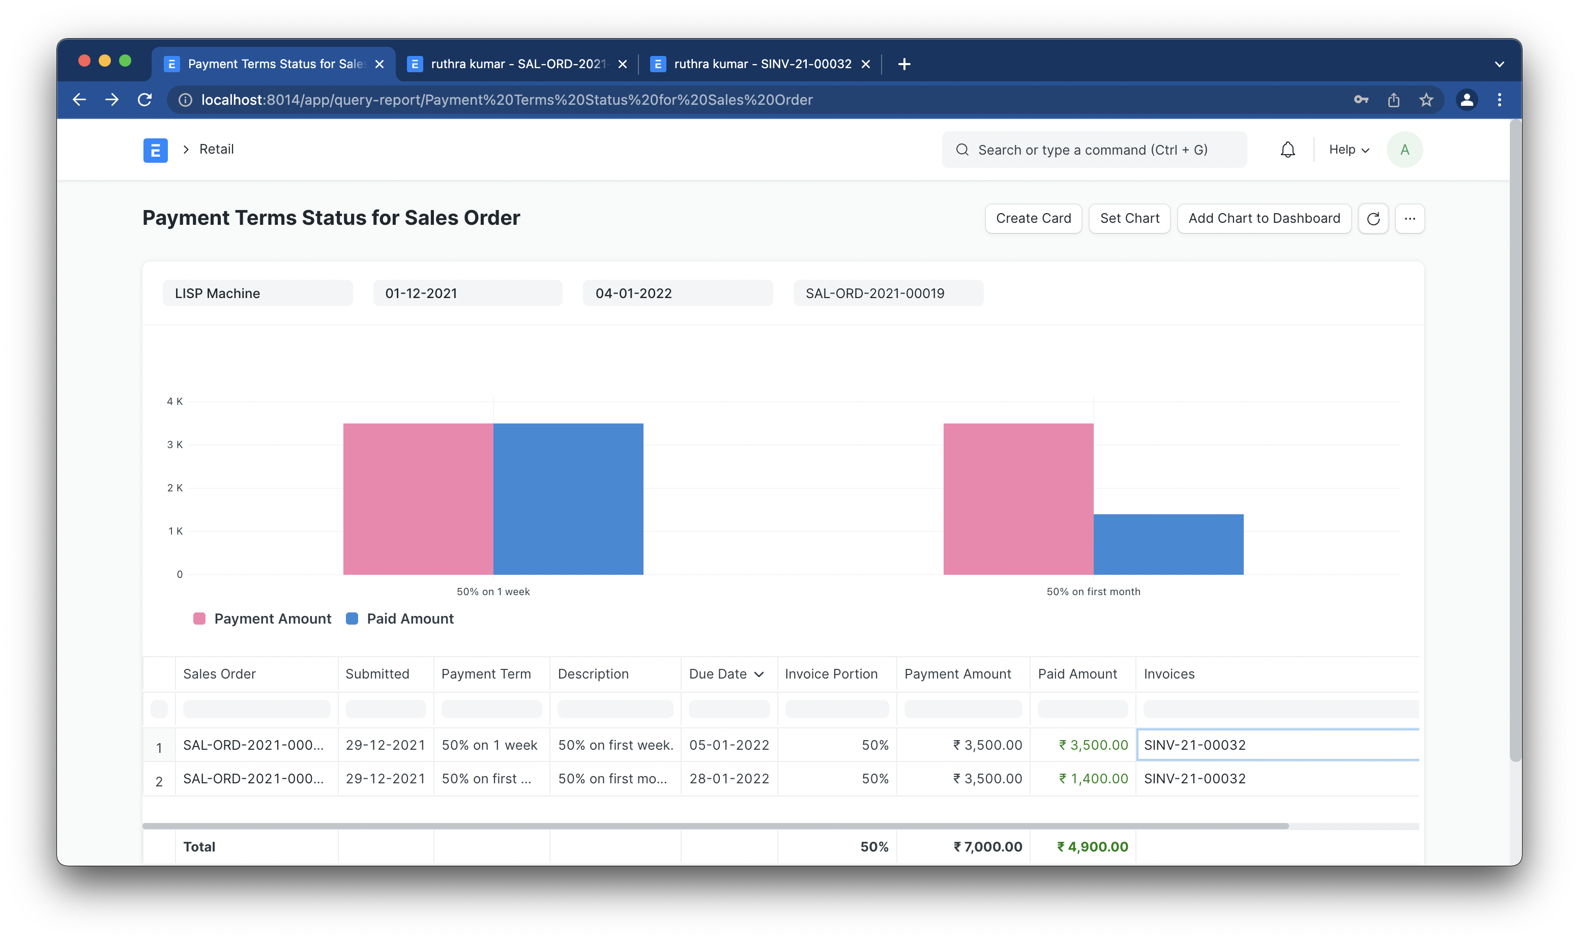Click the Create Card button
The image size is (1579, 941).
coord(1033,219)
